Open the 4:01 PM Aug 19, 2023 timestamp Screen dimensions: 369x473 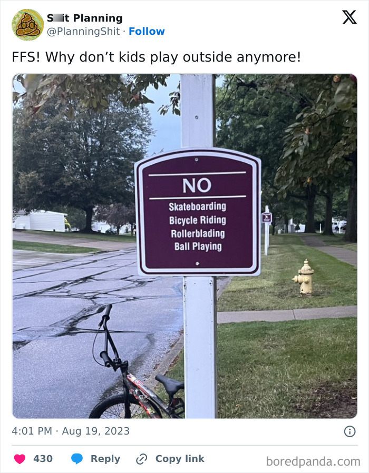click(x=71, y=431)
